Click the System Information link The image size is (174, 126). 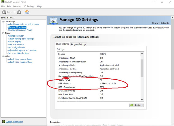pos(14,122)
